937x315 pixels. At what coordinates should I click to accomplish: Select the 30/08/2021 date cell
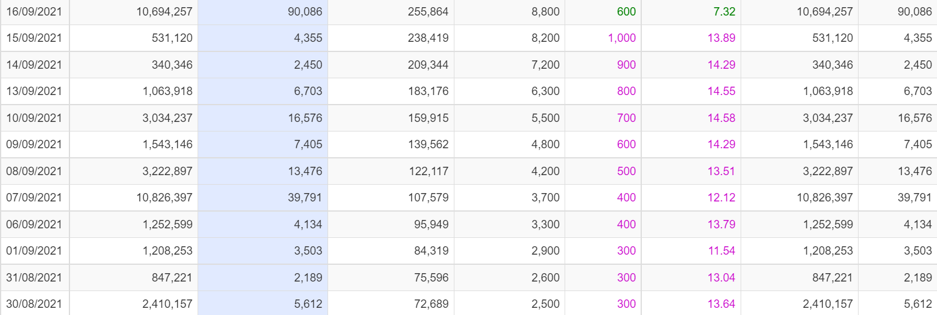tap(34, 304)
